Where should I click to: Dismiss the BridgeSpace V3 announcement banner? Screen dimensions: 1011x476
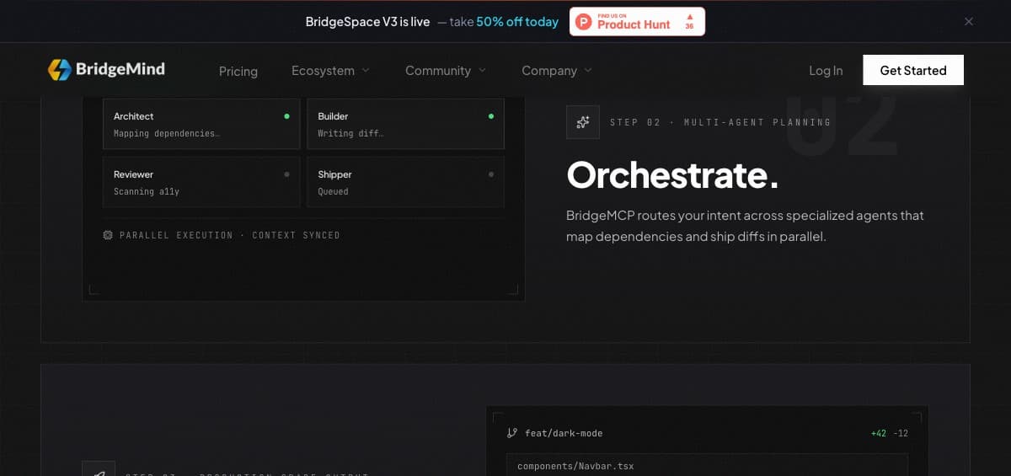969,22
